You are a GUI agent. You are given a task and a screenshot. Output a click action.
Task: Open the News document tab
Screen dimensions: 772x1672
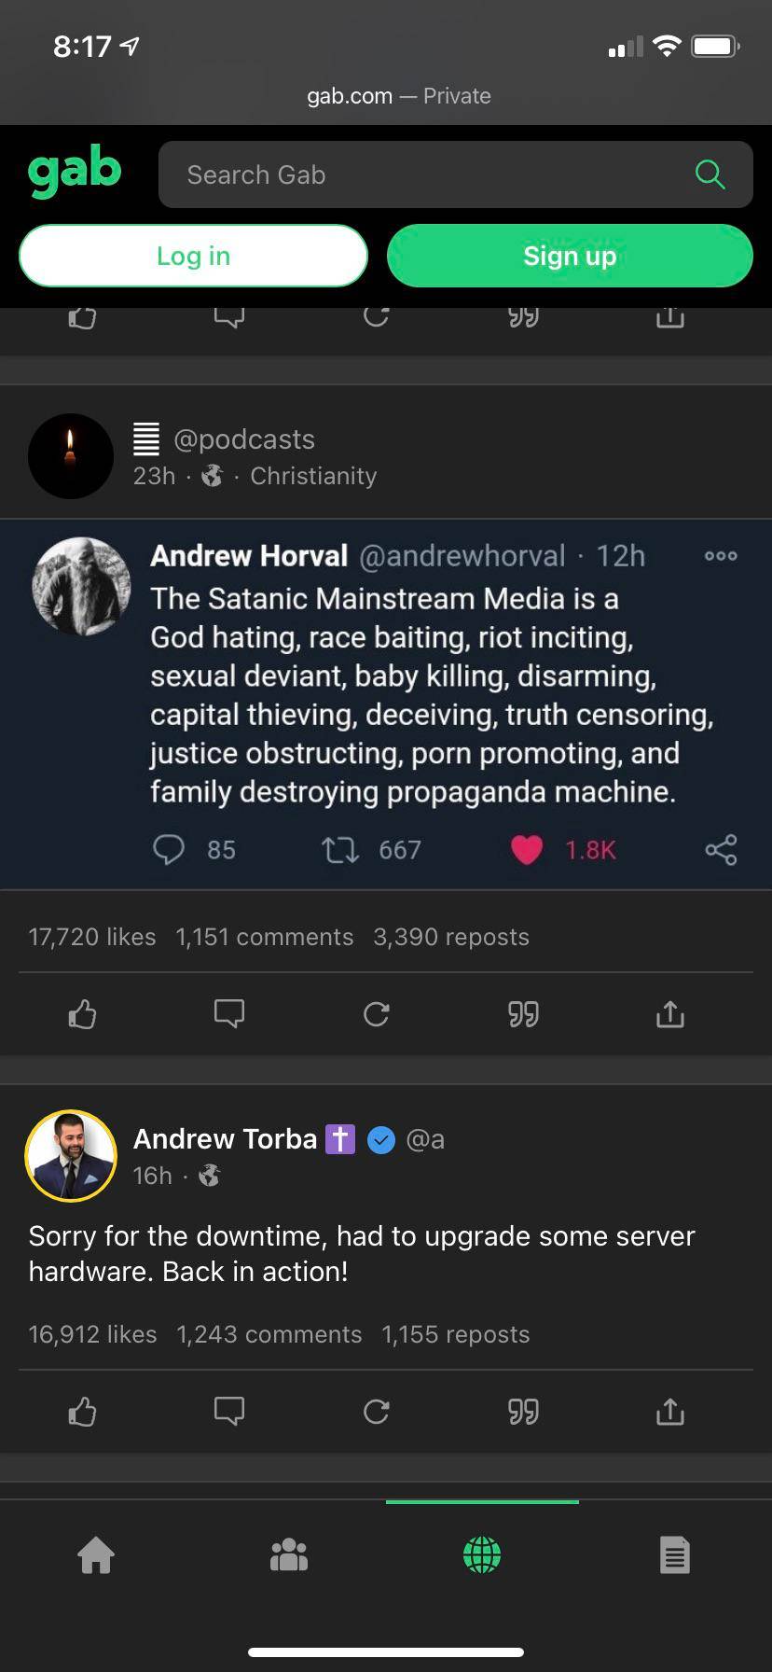tap(674, 1555)
